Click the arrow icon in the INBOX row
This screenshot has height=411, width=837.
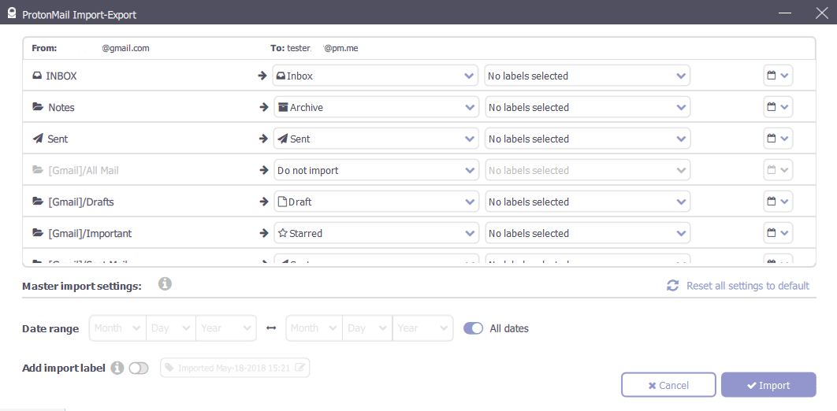[x=262, y=76]
